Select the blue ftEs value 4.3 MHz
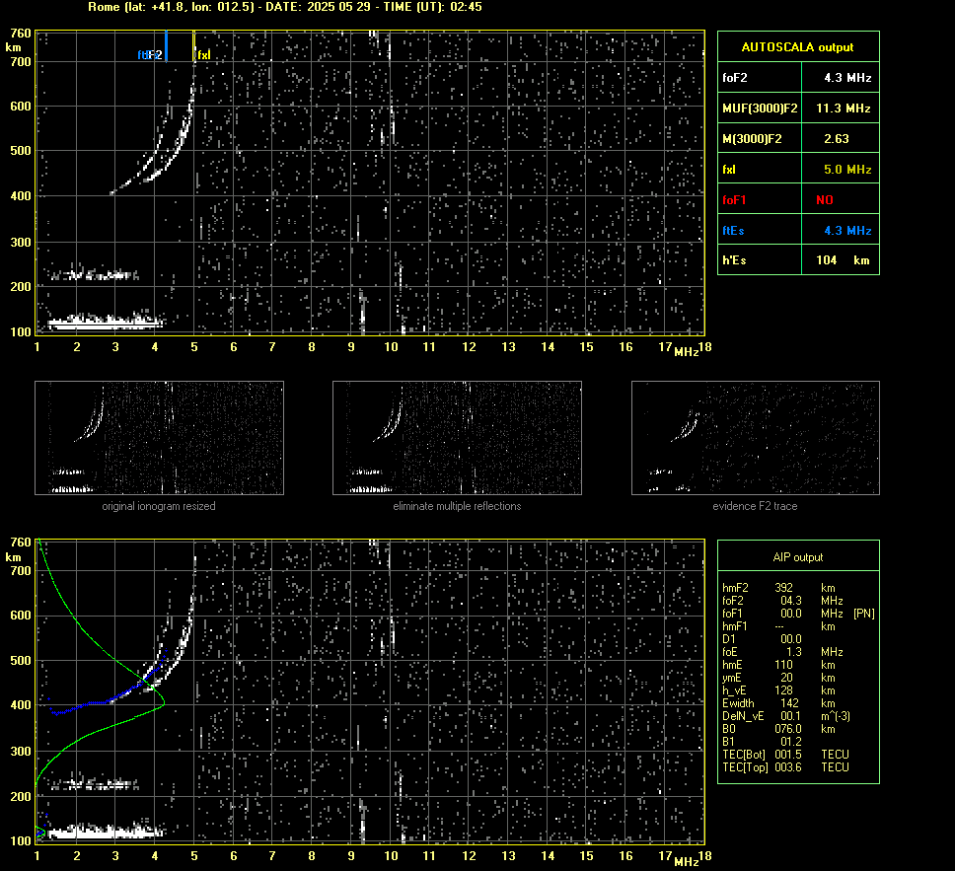The height and width of the screenshot is (871, 955). 847,231
